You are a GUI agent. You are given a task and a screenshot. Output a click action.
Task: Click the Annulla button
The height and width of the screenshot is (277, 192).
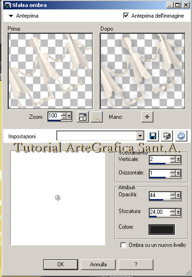pyautogui.click(x=98, y=264)
